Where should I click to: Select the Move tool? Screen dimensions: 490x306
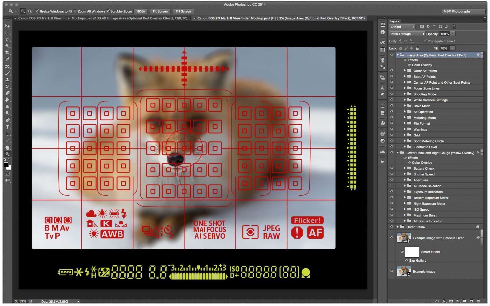pyautogui.click(x=7, y=26)
